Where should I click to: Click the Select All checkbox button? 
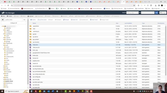[x=74, y=20]
